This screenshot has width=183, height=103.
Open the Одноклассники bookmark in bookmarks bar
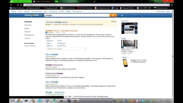point(102,8)
